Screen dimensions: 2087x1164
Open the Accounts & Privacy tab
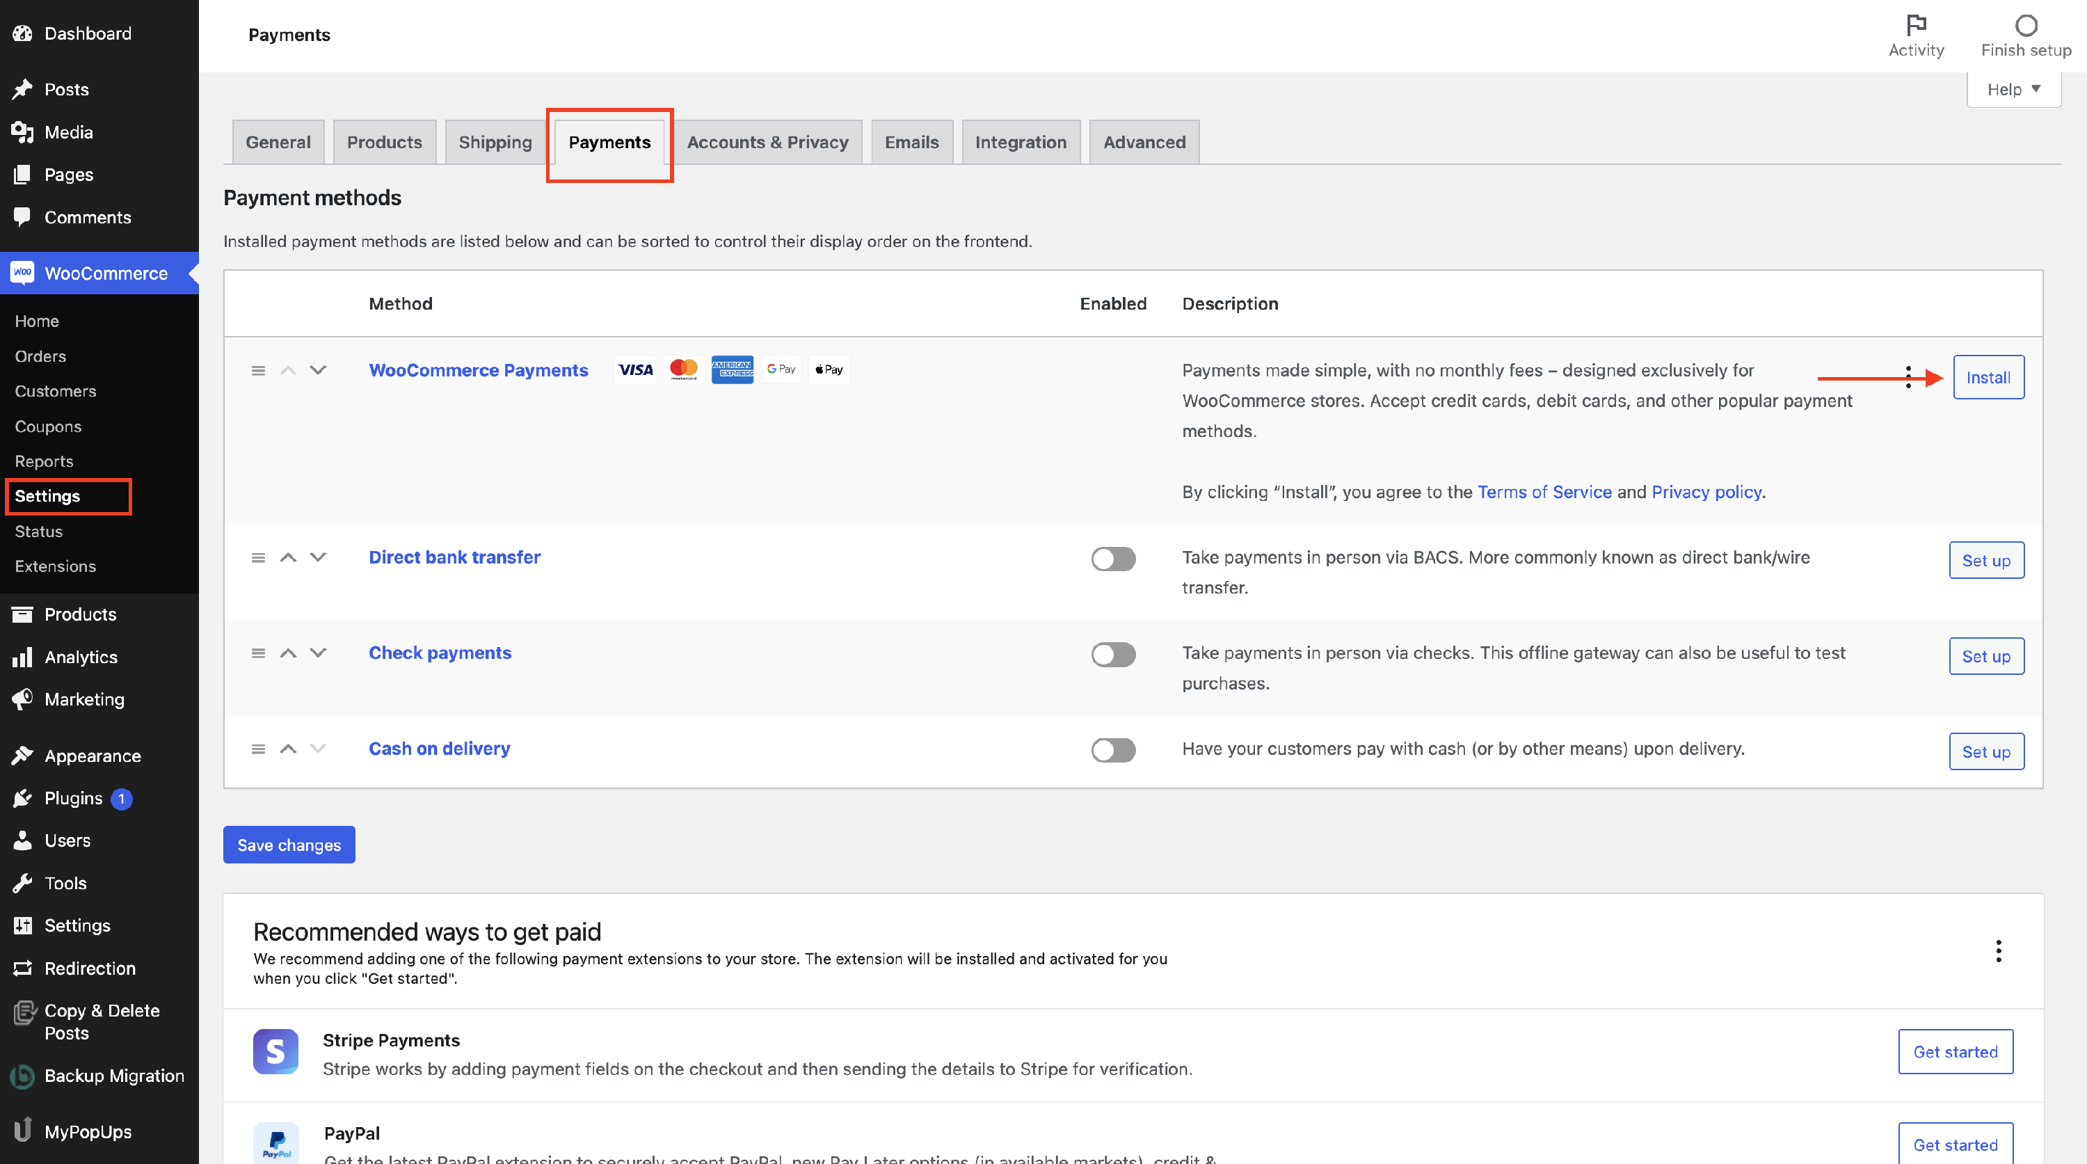coord(767,142)
